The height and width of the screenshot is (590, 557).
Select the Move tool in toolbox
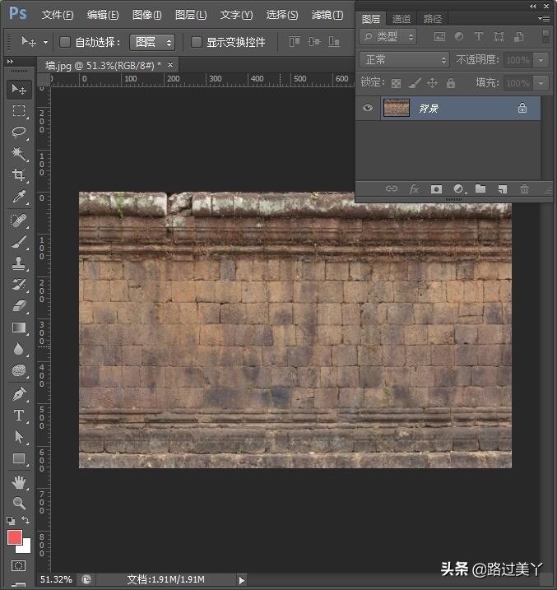[x=19, y=90]
